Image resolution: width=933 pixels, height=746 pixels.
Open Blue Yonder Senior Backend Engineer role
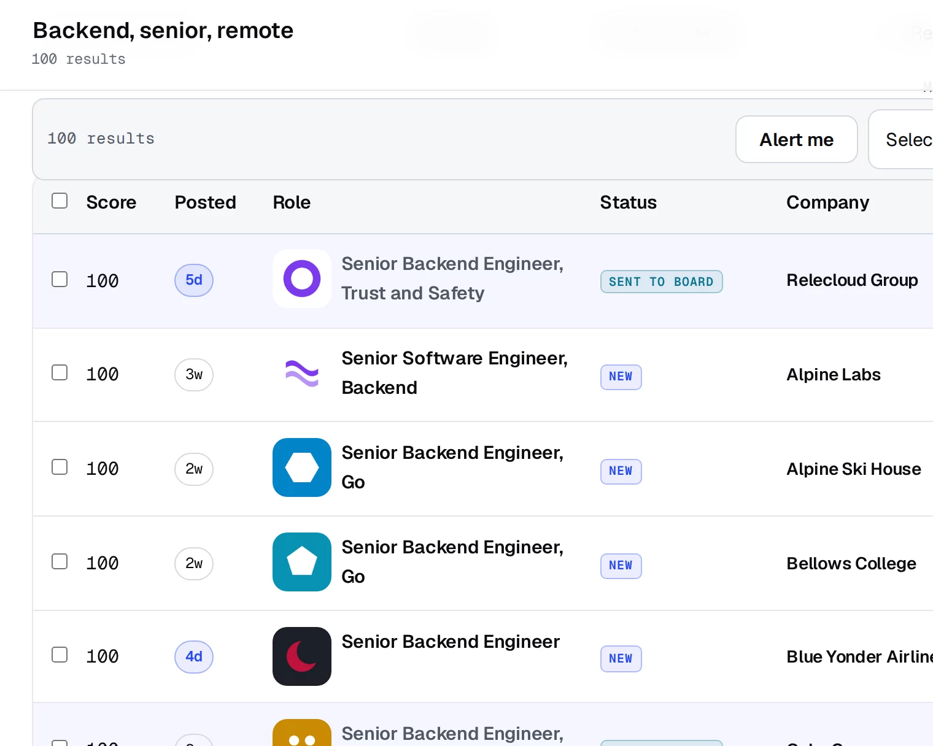coord(451,642)
